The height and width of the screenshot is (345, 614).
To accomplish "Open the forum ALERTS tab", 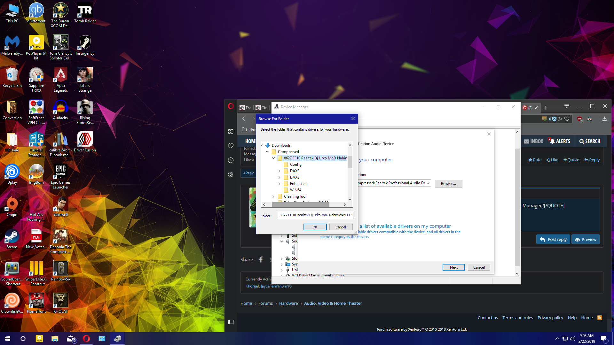I will click(559, 141).
